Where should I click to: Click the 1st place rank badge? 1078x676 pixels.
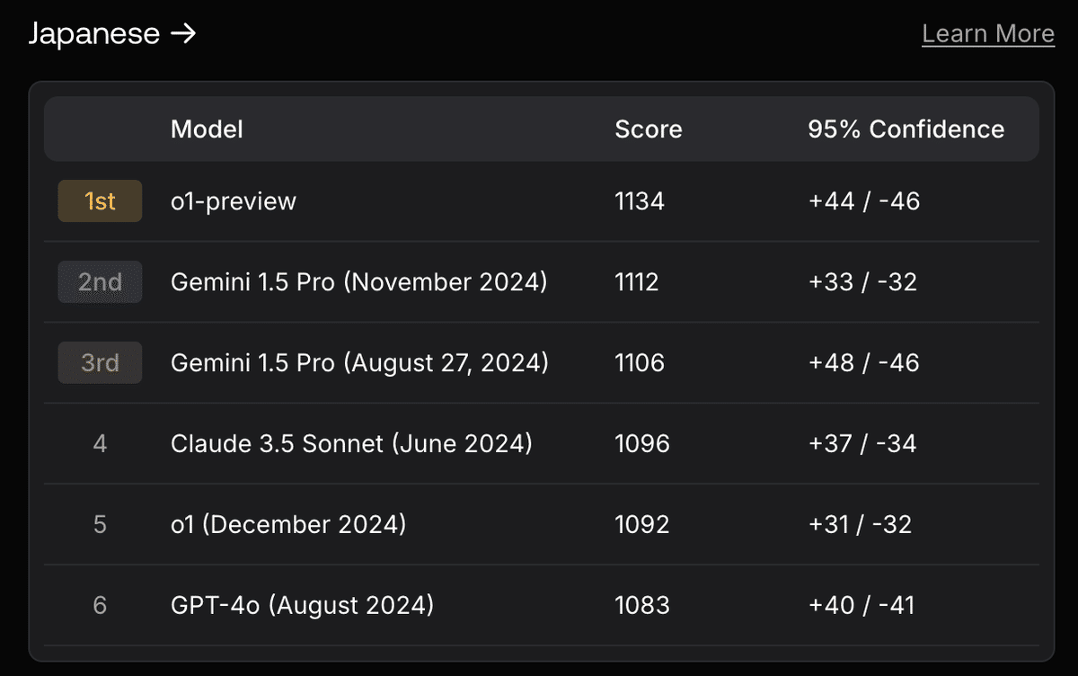coord(100,201)
